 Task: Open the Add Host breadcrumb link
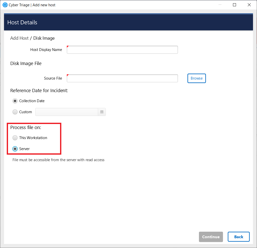(x=19, y=38)
